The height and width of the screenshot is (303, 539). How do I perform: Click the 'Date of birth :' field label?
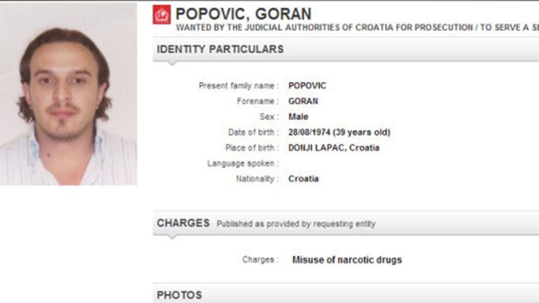tap(253, 132)
